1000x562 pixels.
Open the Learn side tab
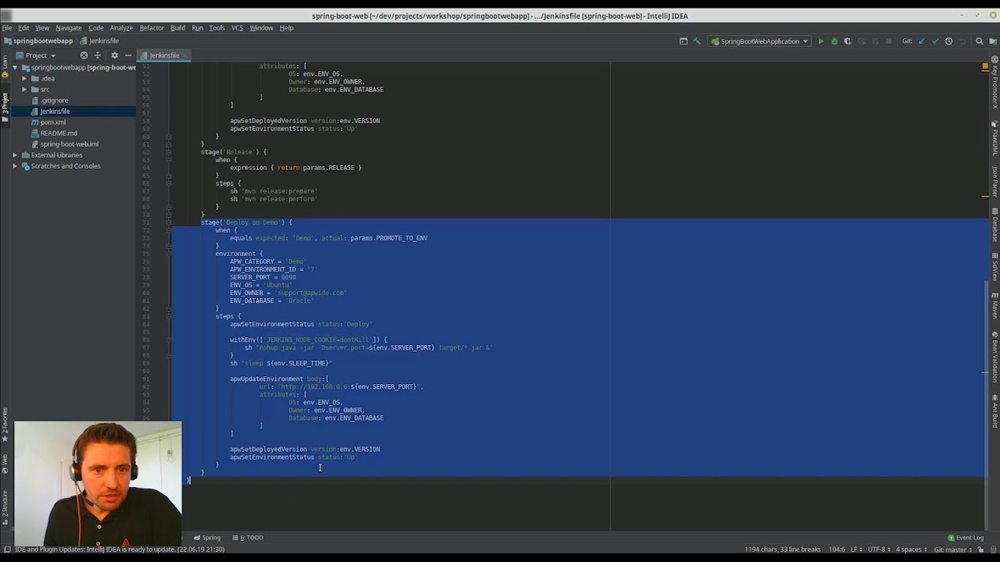click(x=5, y=66)
